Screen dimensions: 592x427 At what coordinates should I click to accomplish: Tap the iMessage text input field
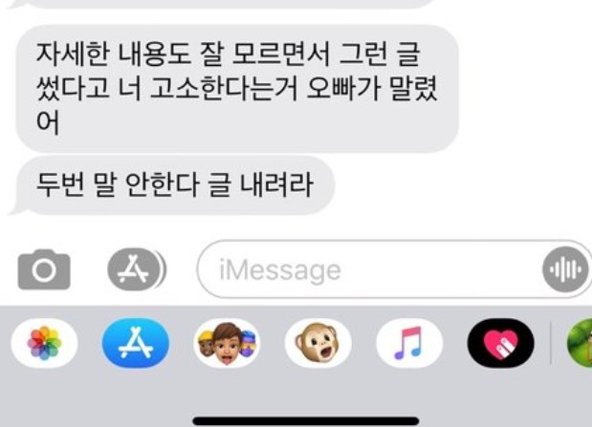pos(368,269)
